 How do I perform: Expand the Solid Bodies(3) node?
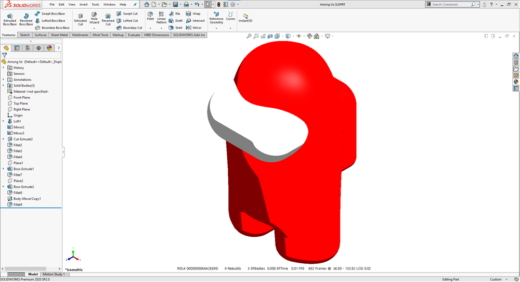pos(3,86)
